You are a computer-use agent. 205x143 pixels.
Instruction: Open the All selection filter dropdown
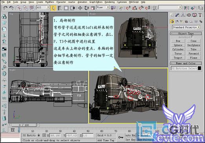(x=43, y=7)
